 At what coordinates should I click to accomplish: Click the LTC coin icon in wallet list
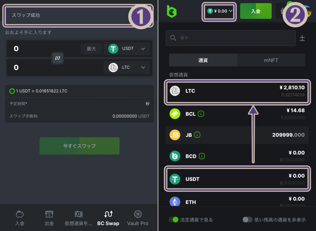[x=175, y=91]
